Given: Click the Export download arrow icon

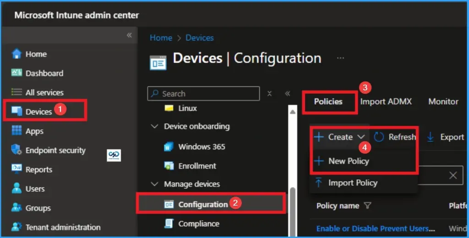Looking at the screenshot, I should point(431,137).
